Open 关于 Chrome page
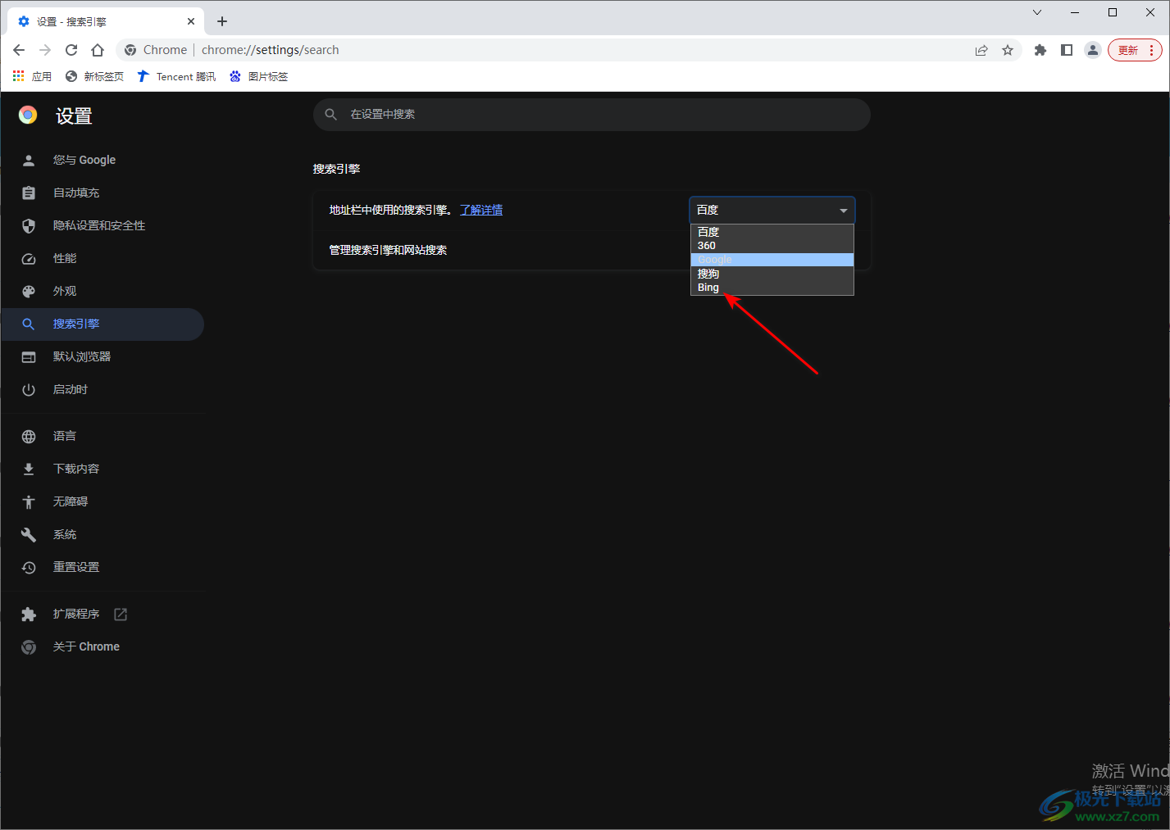 (x=102, y=646)
